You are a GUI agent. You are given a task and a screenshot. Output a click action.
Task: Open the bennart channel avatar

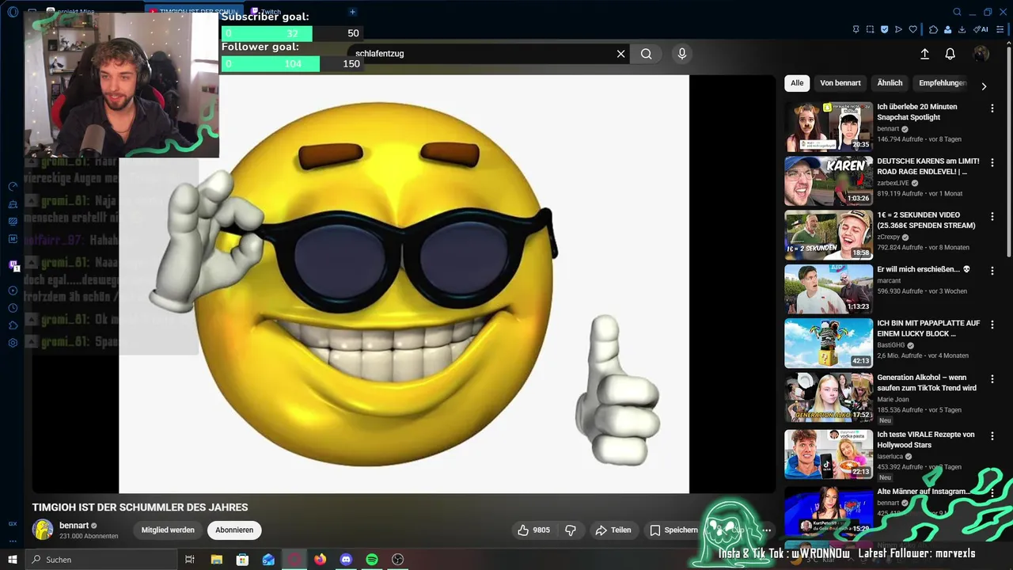click(43, 530)
